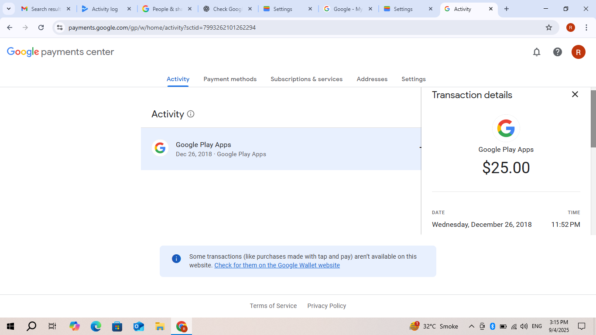This screenshot has height=335, width=596.
Task: Click the 11:52 PM time value
Action: pos(565,225)
